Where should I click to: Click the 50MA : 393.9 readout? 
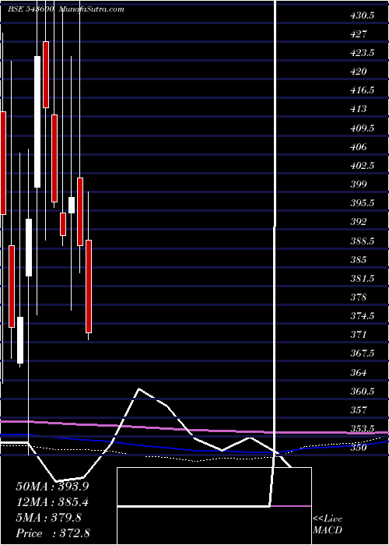52,487
